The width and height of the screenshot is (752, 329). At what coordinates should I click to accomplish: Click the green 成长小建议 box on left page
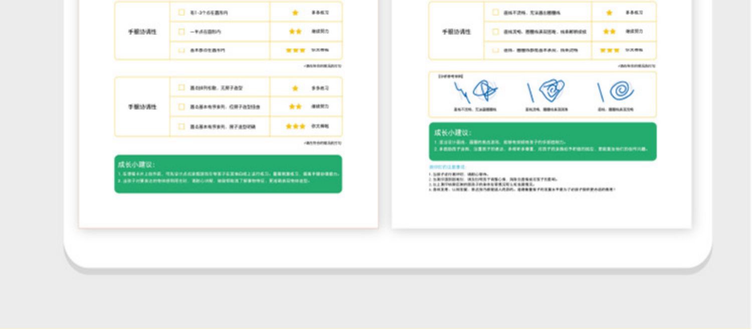(228, 173)
